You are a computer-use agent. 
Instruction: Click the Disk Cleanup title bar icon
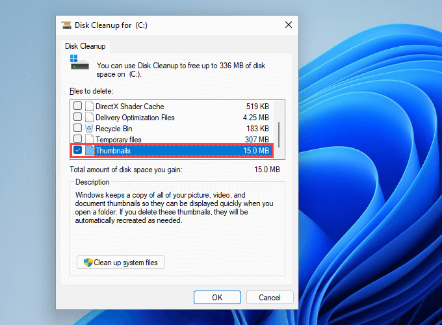66,25
